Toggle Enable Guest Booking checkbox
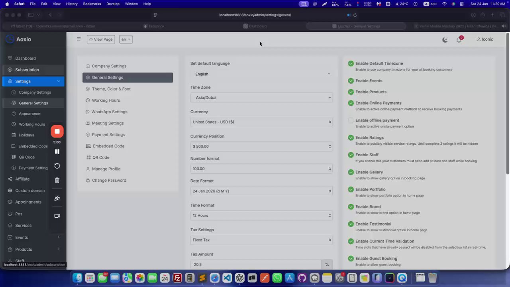This screenshot has height=287, width=510. [x=351, y=258]
